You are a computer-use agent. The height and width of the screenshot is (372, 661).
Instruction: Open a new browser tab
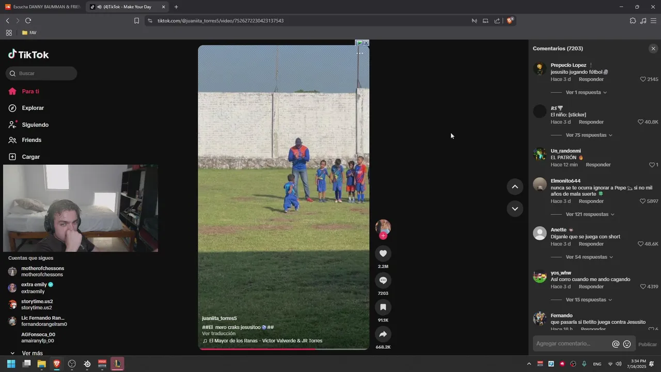[x=176, y=7]
